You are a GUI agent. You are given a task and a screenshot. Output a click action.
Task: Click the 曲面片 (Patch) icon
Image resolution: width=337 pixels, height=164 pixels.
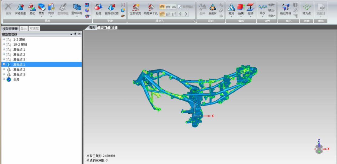point(213,8)
